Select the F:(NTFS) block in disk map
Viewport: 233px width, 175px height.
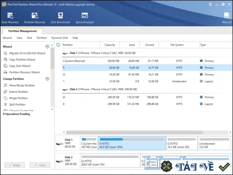coord(132,143)
